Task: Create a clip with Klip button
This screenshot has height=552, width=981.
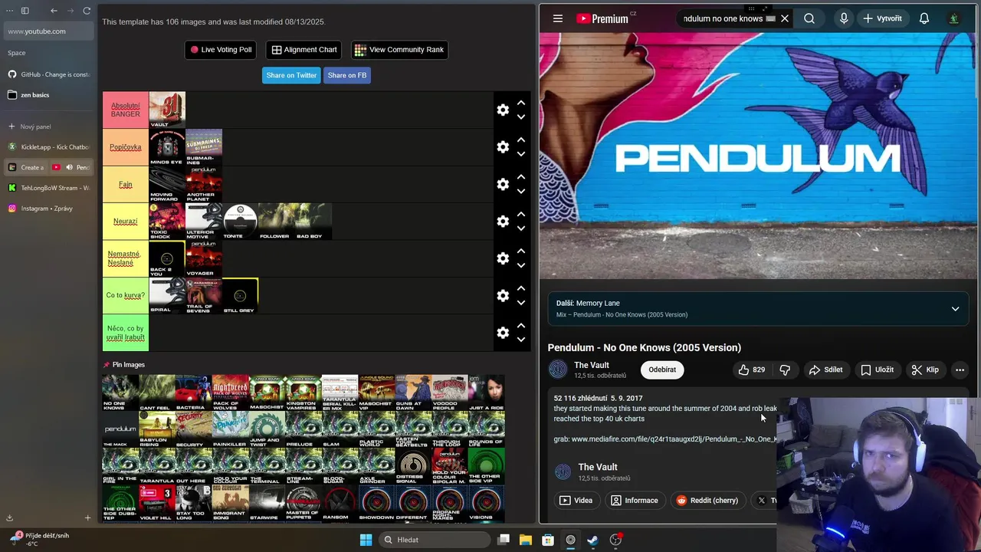Action: click(x=925, y=370)
